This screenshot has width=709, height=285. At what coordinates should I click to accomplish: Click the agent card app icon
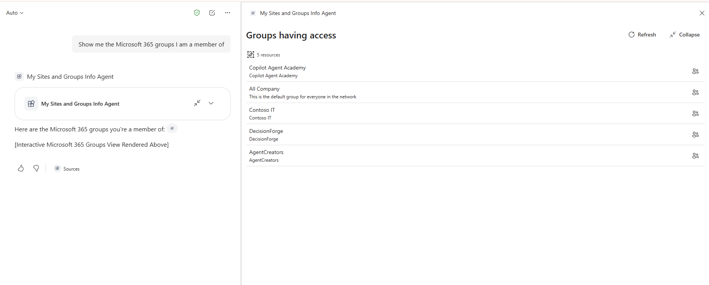(31, 104)
